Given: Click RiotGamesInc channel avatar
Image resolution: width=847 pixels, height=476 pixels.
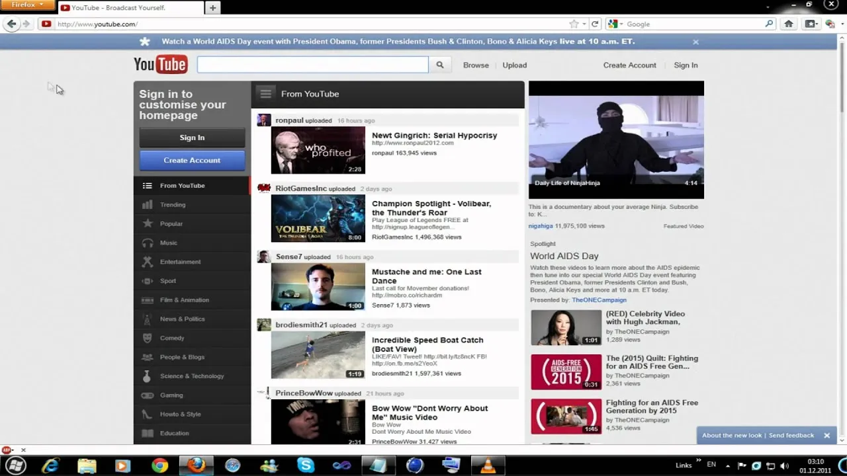Looking at the screenshot, I should pyautogui.click(x=264, y=188).
